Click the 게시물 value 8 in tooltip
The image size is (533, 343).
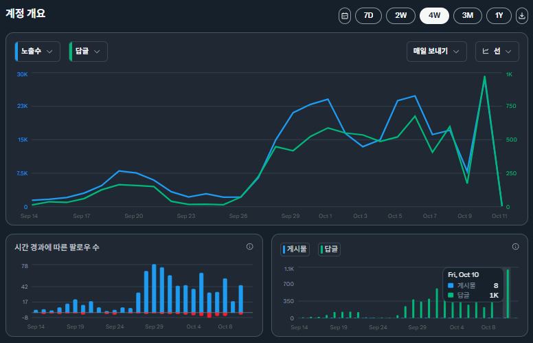[496, 285]
